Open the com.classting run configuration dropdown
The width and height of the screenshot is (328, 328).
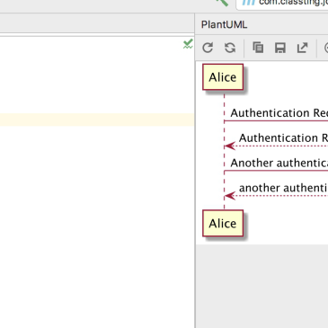click(x=283, y=4)
